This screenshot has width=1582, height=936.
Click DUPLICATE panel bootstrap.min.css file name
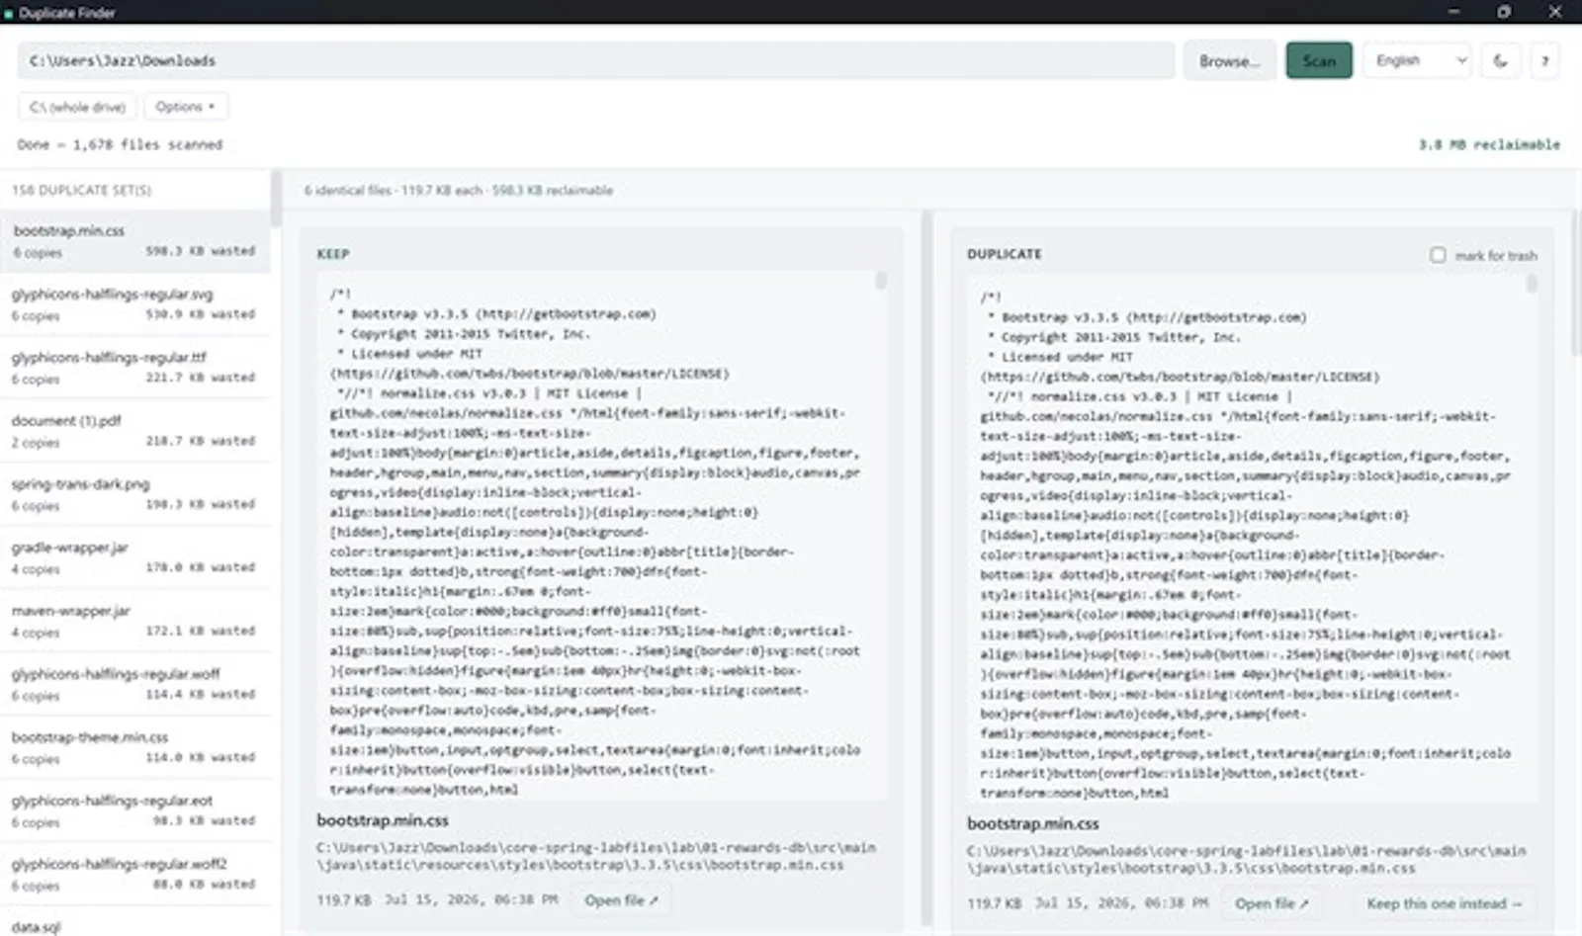click(x=1033, y=823)
